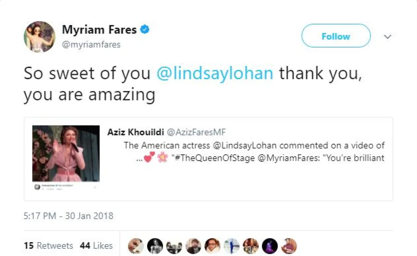View the 15 Retweets list
Screen dimensions: 417x256
click(x=49, y=246)
